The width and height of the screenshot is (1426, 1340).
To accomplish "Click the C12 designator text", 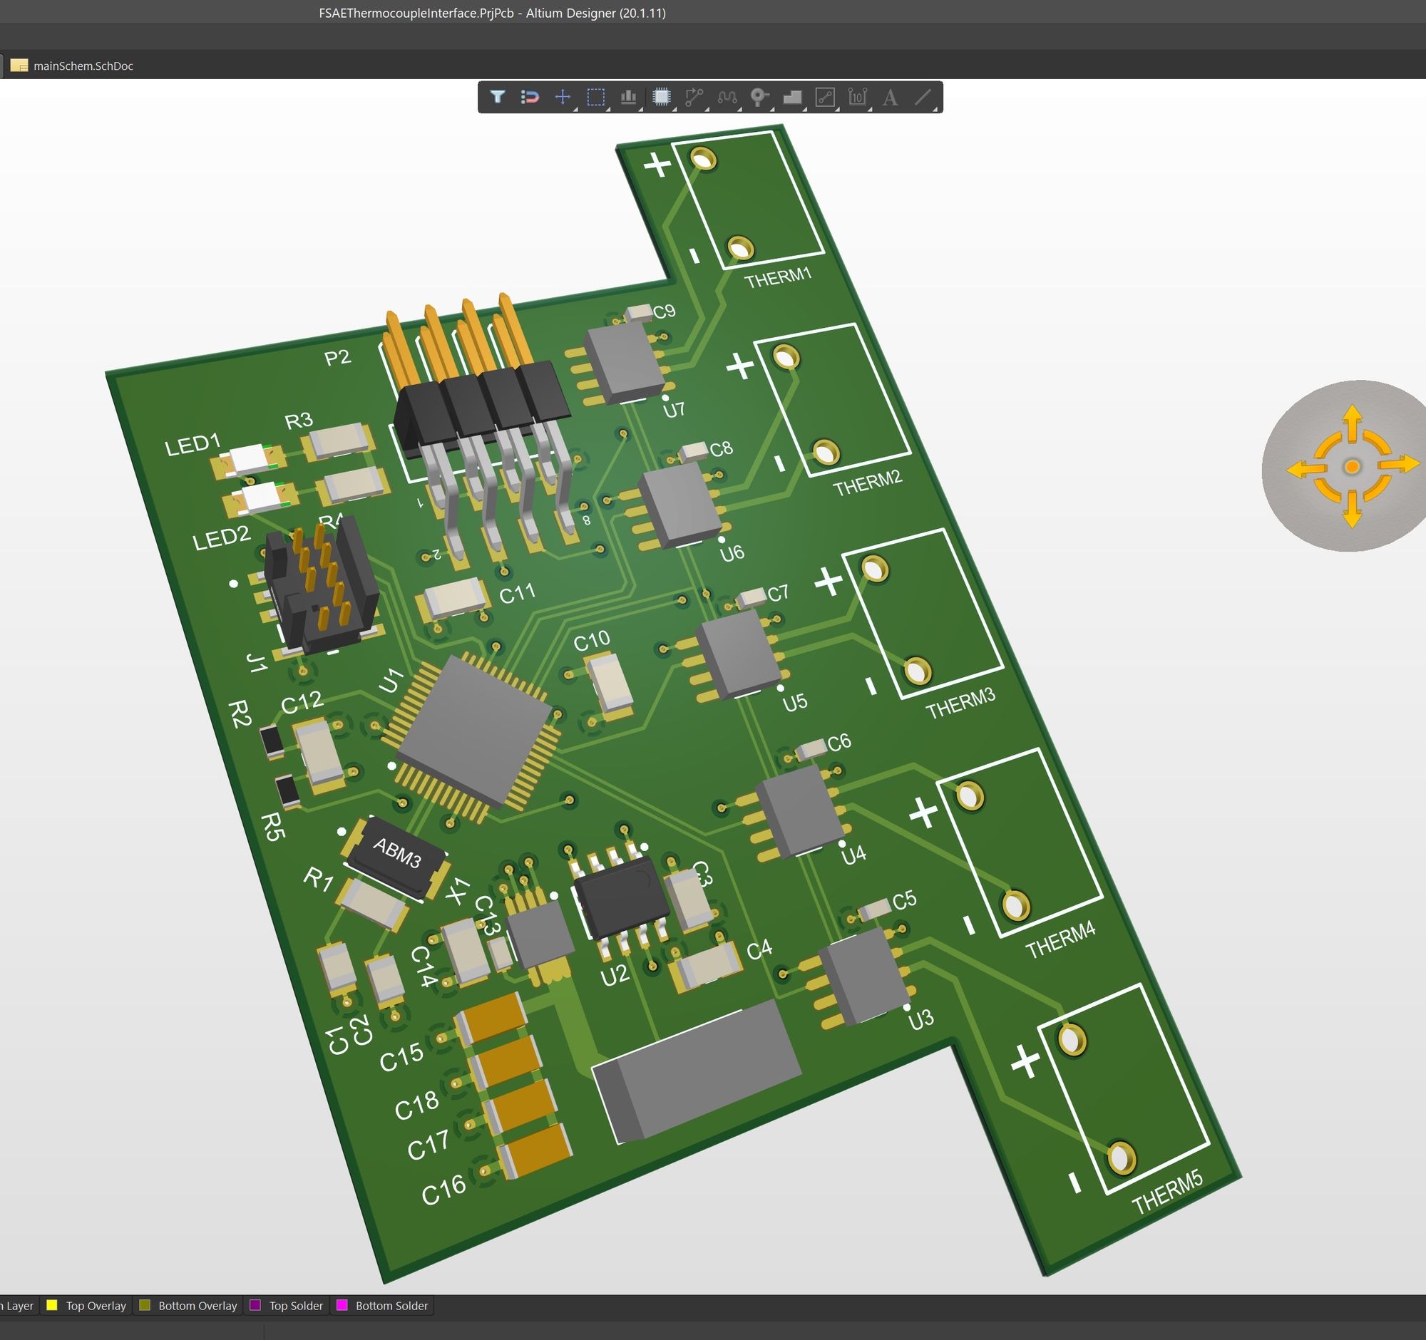I will coord(302,703).
